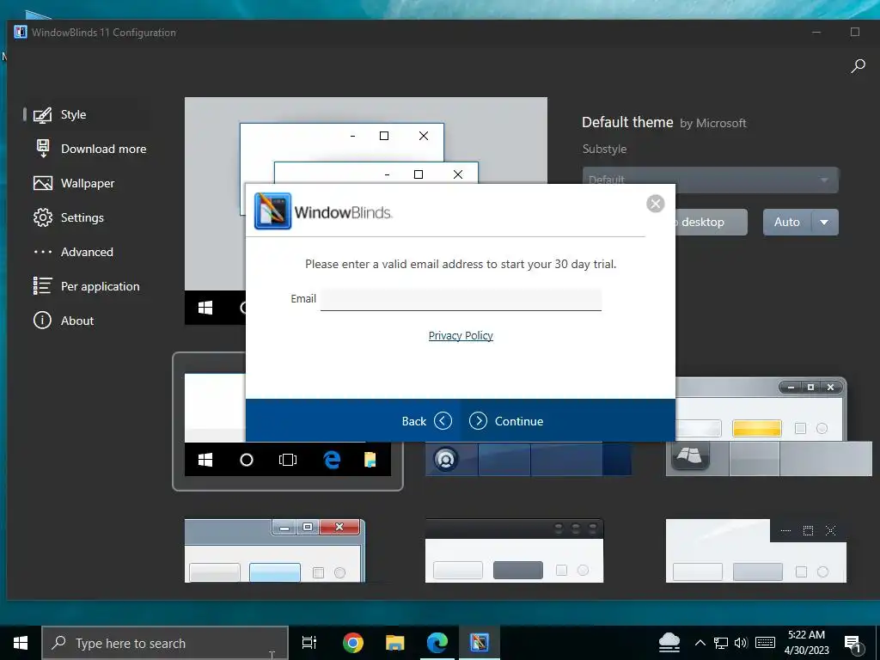The height and width of the screenshot is (660, 880).
Task: Click the Per application list icon
Action: (43, 286)
